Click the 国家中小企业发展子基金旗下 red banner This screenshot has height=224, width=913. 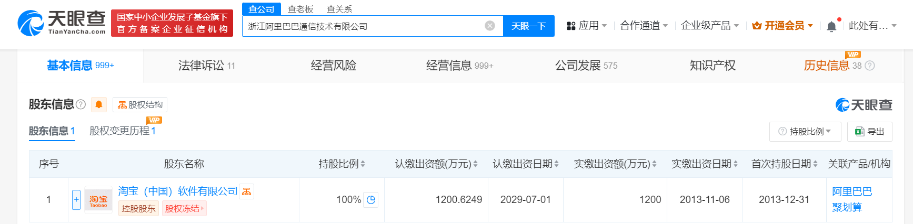point(172,23)
